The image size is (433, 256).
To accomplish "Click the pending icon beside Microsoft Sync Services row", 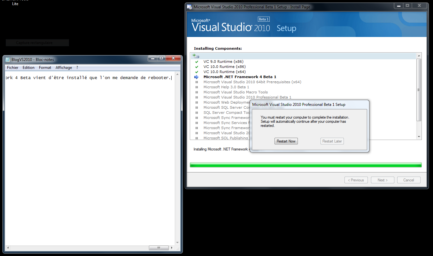I will 197,123.
